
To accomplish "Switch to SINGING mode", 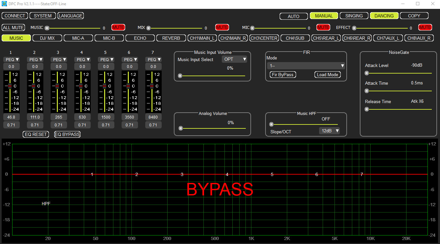I will pyautogui.click(x=354, y=16).
